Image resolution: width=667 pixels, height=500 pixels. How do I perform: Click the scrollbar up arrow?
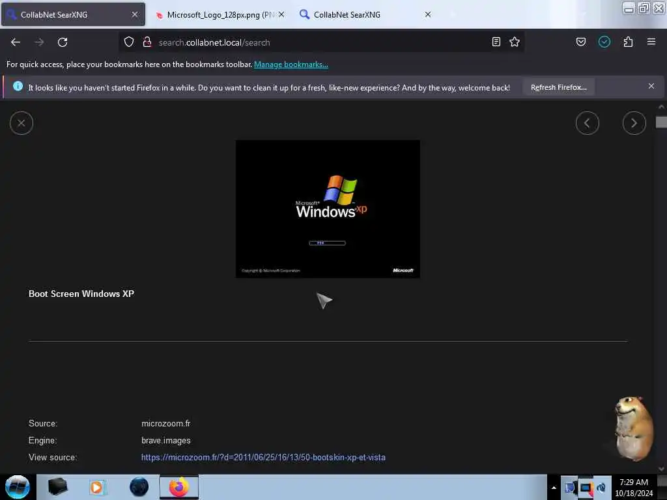pos(661,107)
